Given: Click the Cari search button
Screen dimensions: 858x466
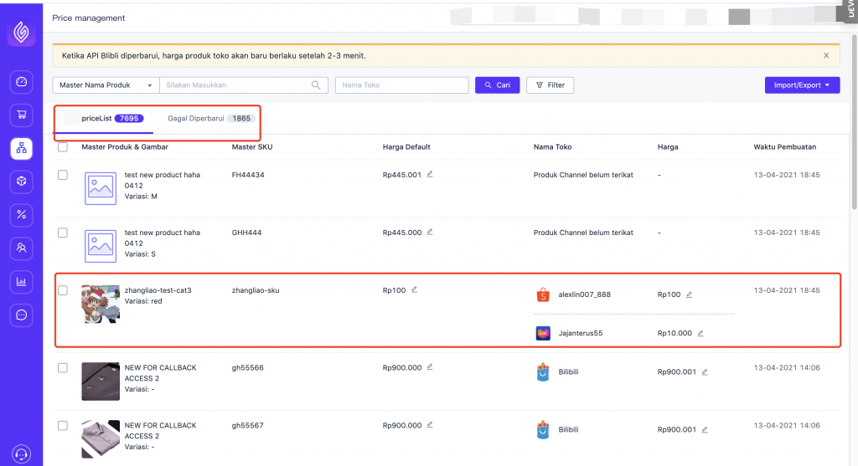Looking at the screenshot, I should 498,85.
